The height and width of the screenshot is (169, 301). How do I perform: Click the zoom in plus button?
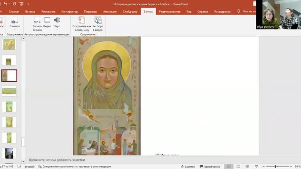tap(291, 167)
